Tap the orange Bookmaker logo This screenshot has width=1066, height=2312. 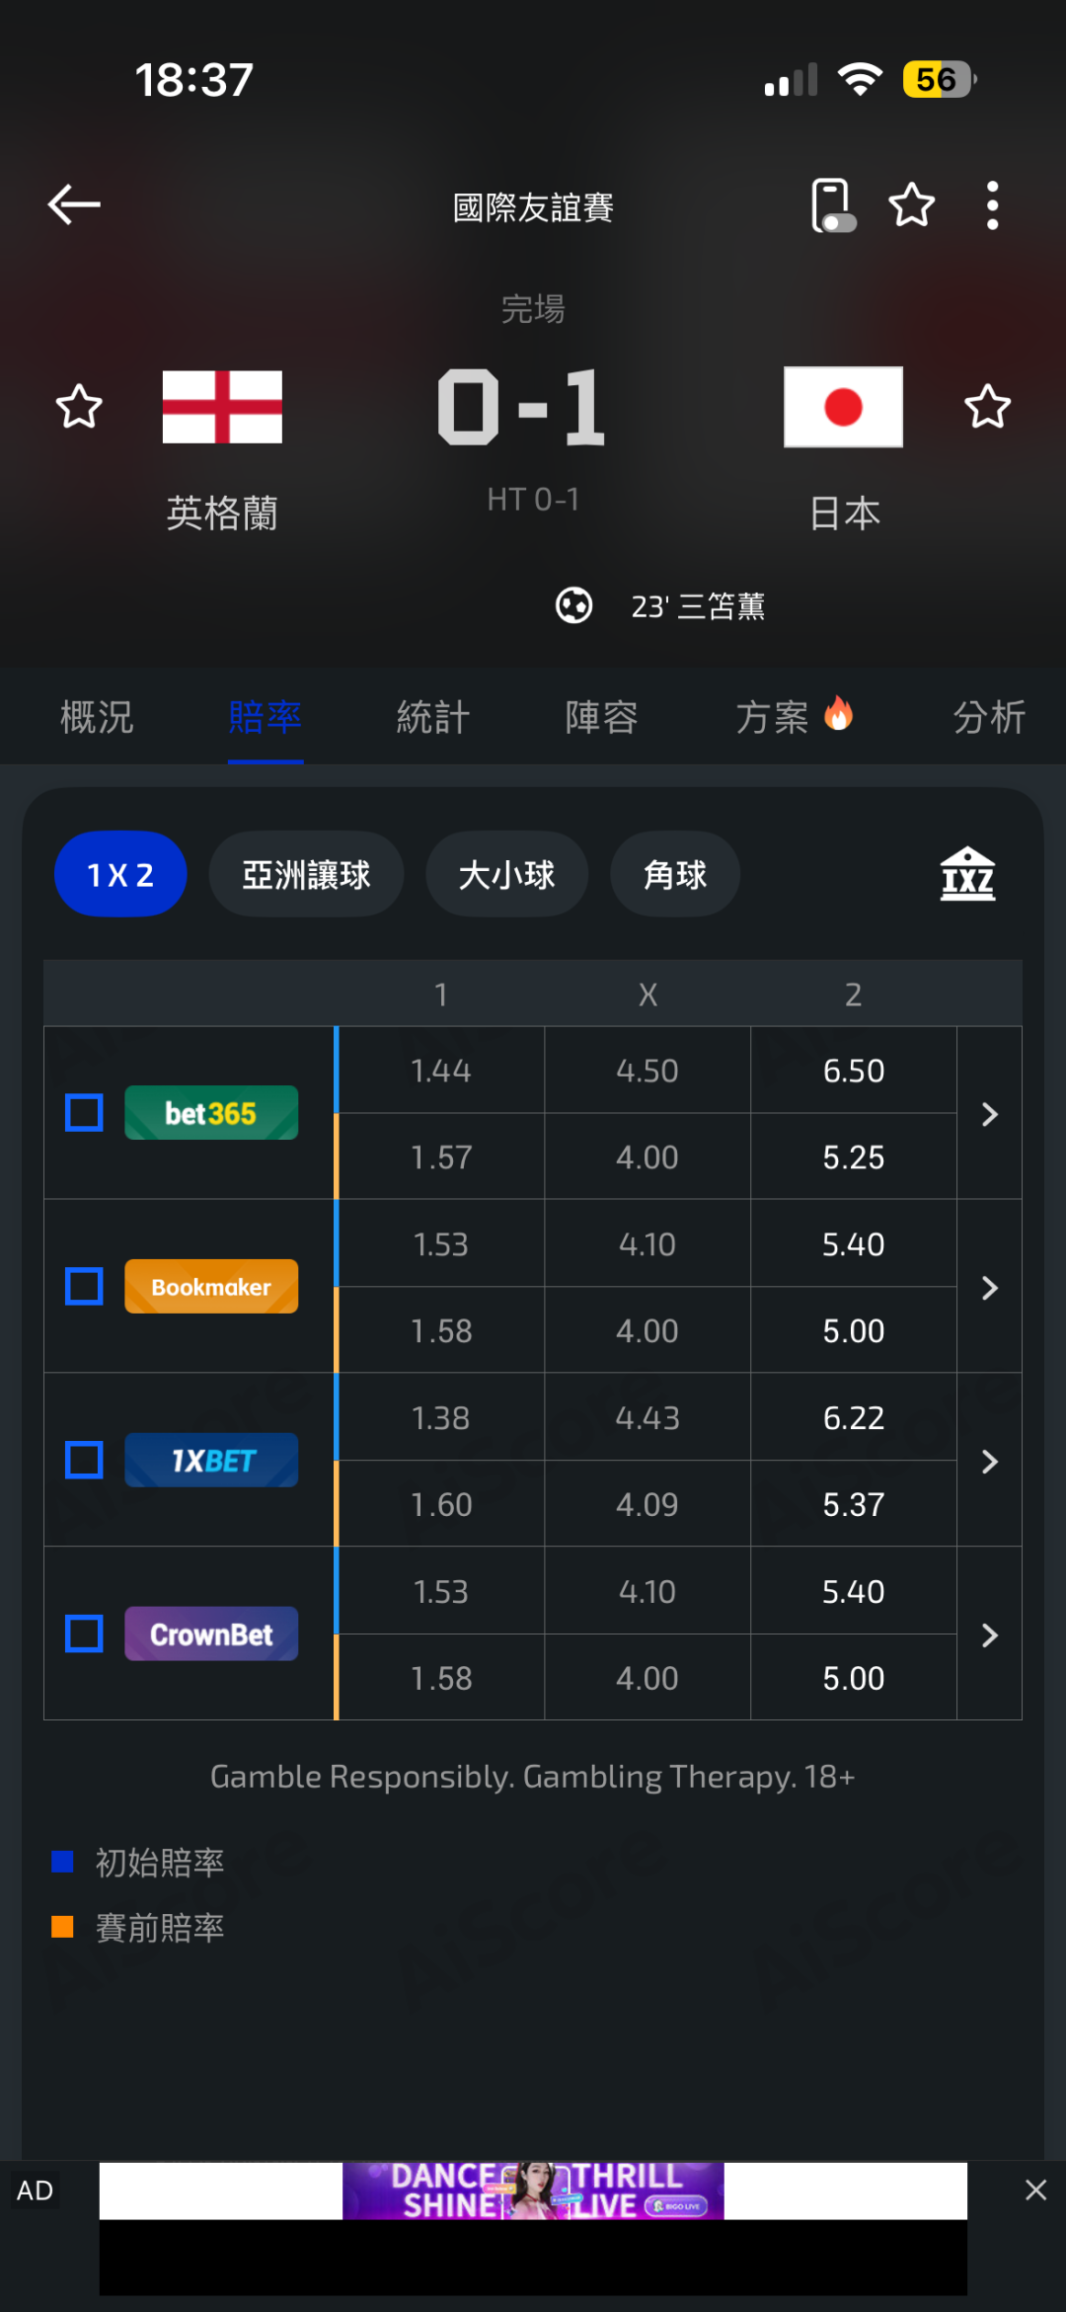[x=211, y=1287]
